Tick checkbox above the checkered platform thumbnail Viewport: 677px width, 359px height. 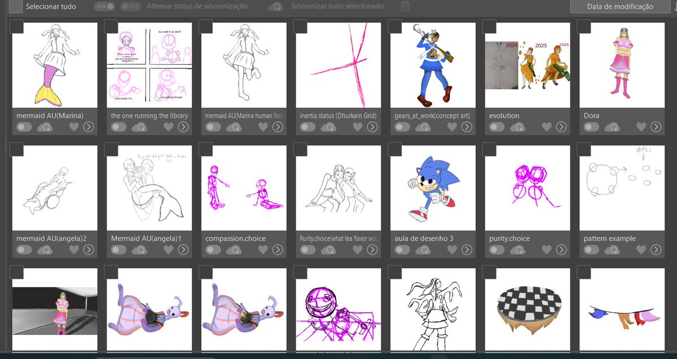click(489, 272)
